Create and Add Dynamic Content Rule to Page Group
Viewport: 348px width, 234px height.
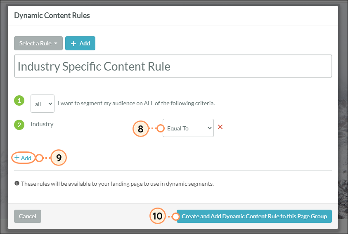254,216
